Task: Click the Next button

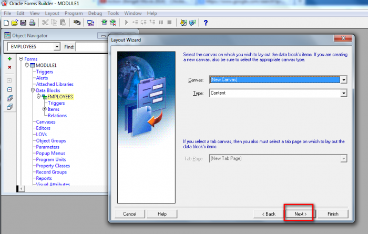Action: click(x=301, y=214)
